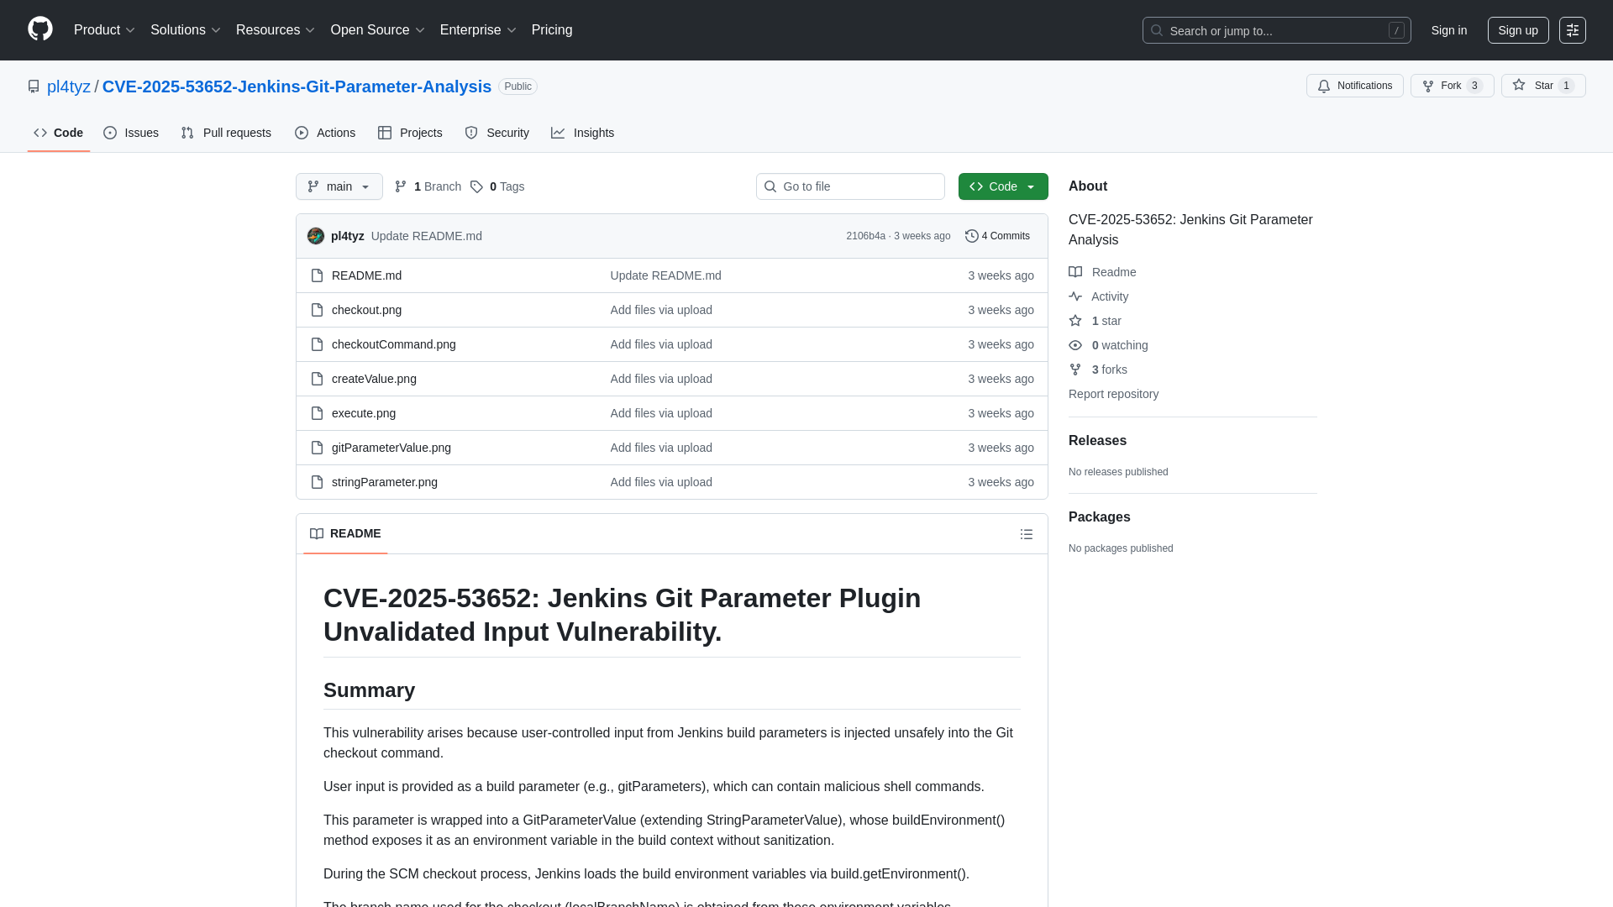Open the pl4tyz owner link

[69, 87]
